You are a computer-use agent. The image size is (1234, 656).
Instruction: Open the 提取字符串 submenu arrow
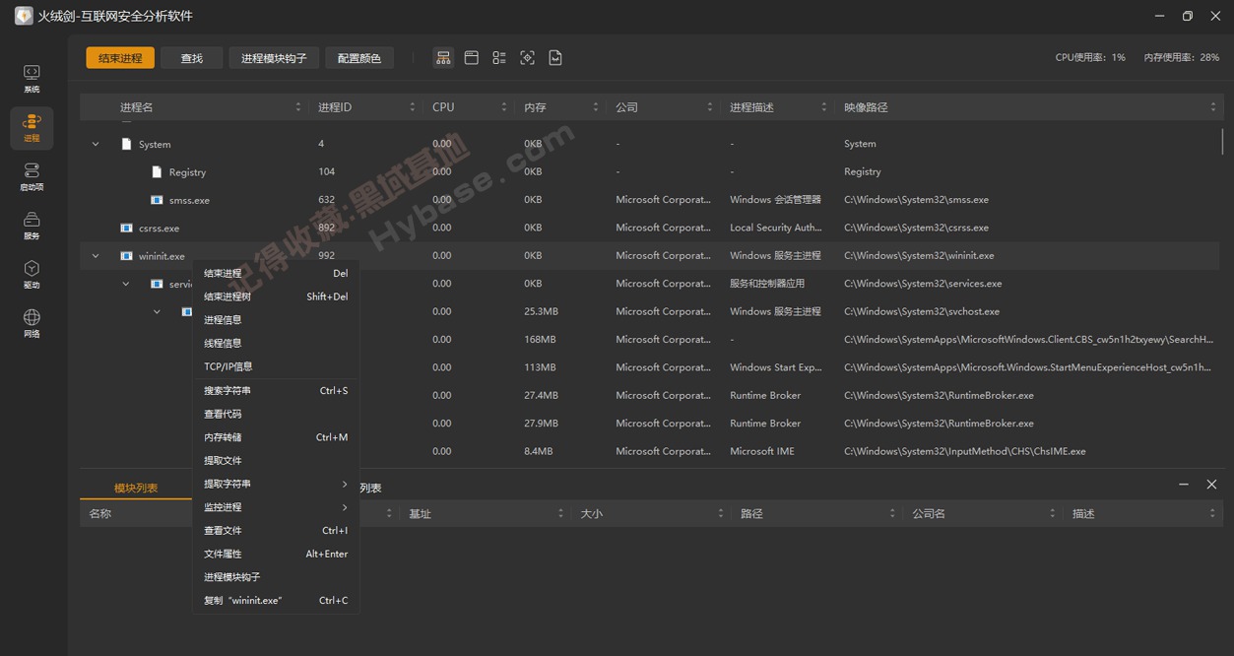[x=345, y=484]
